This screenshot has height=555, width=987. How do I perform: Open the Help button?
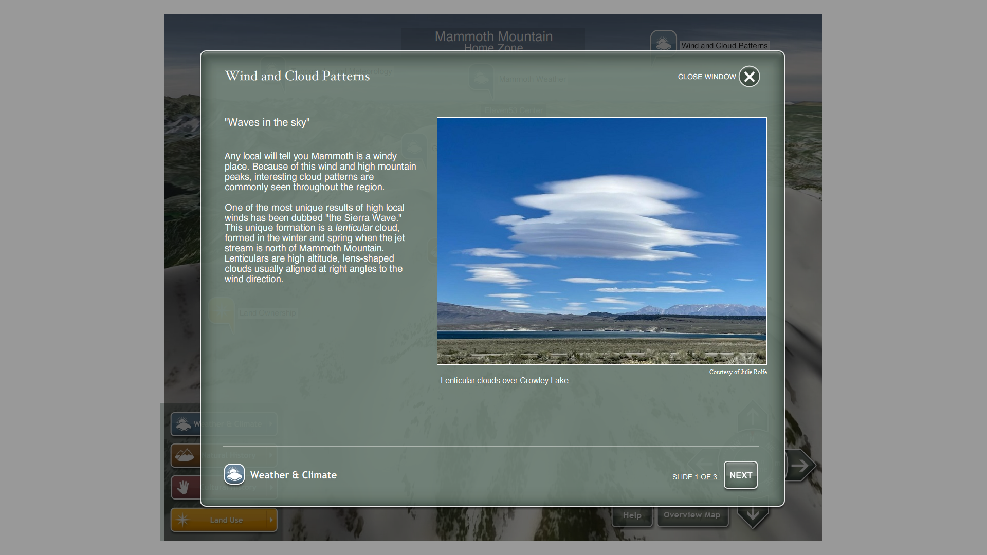tap(632, 515)
